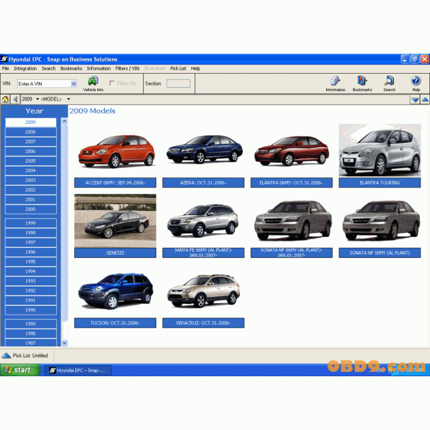Expand the VIN combo box dropdown
This screenshot has height=430, width=430.
[74, 84]
